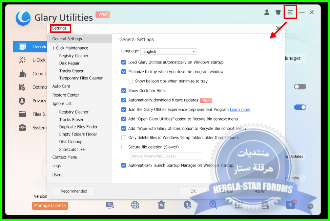Select Registry Cleaner under 1-Click Maintenance
Viewport: 330px width, 221px height.
pyautogui.click(x=74, y=56)
